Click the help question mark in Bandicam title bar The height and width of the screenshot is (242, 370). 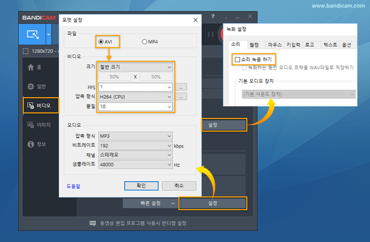[213, 16]
